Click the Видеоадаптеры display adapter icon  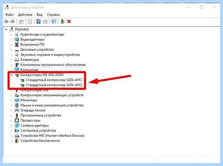click(17, 40)
